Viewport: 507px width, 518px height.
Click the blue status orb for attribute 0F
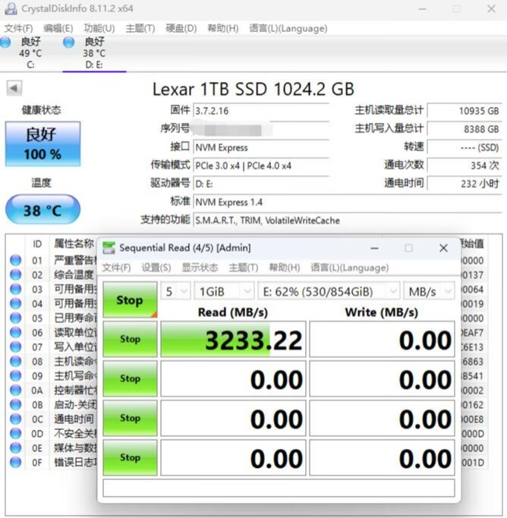[x=15, y=463]
